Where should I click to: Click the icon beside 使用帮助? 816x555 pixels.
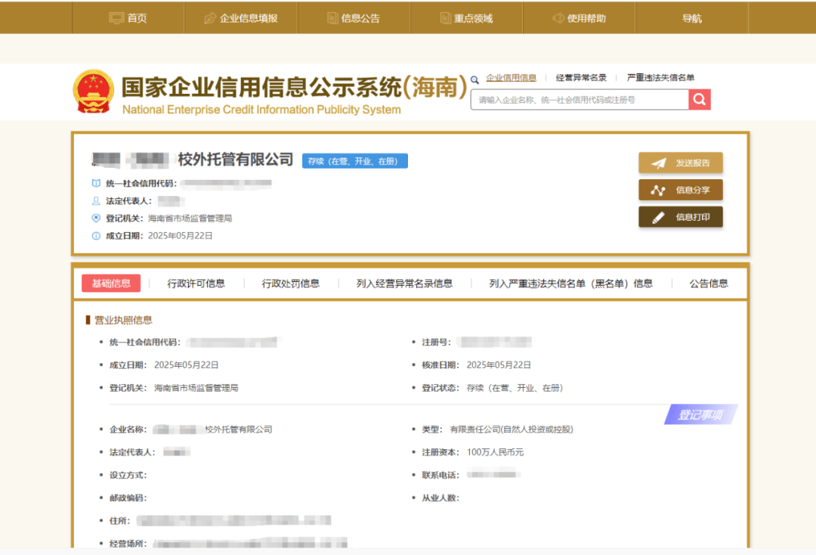pyautogui.click(x=558, y=18)
